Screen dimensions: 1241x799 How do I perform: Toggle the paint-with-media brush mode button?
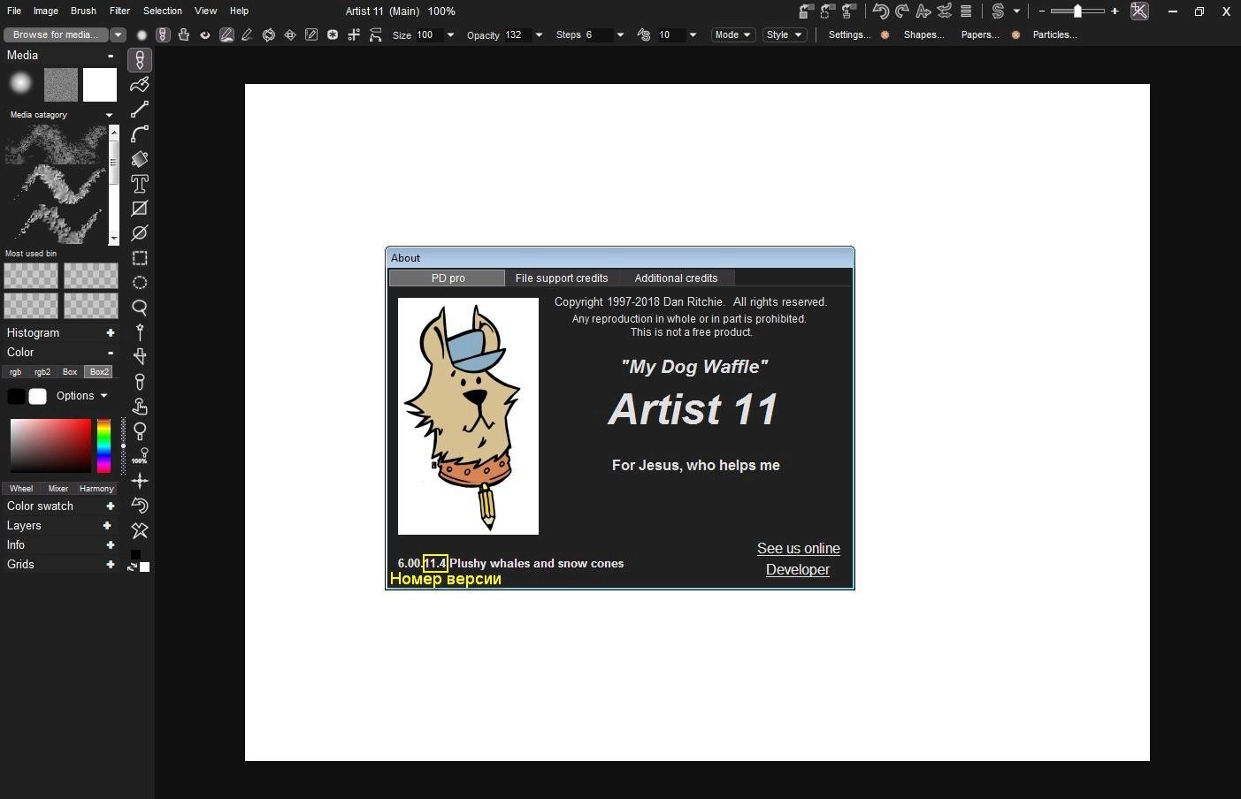coord(162,34)
